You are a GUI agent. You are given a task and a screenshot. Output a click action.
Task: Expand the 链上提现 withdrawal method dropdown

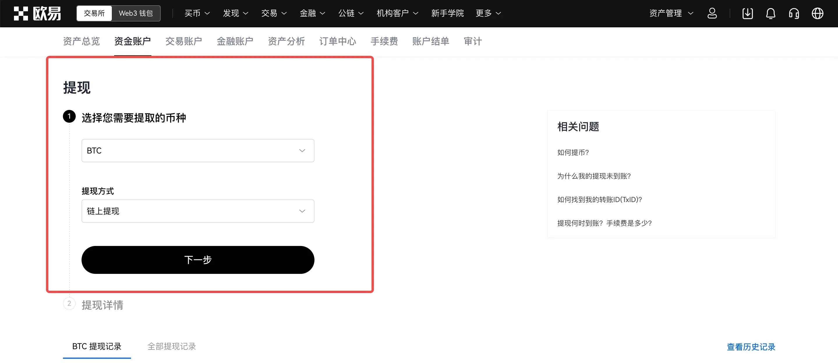pyautogui.click(x=198, y=211)
